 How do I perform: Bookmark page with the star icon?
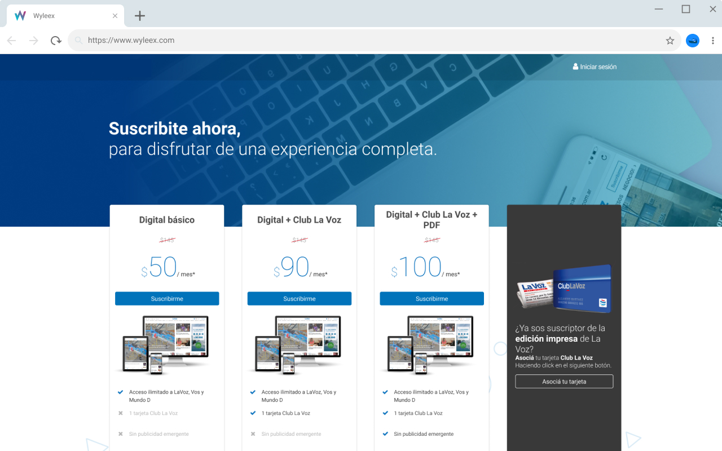point(670,41)
